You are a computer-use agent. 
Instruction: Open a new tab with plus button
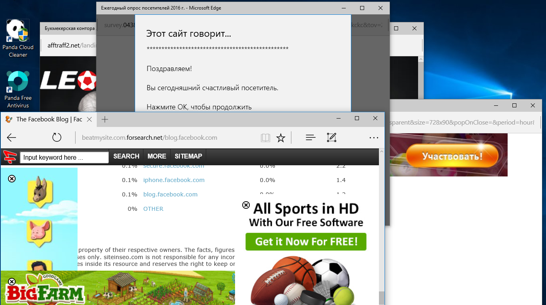(105, 119)
